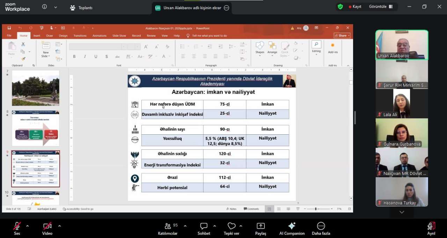Viewport: 447px width, 238px height.
Task: Open meeting information icon
Action: click(44, 7)
